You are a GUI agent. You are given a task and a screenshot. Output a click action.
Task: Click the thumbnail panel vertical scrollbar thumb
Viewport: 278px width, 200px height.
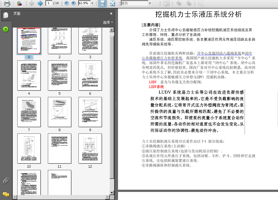112,107
